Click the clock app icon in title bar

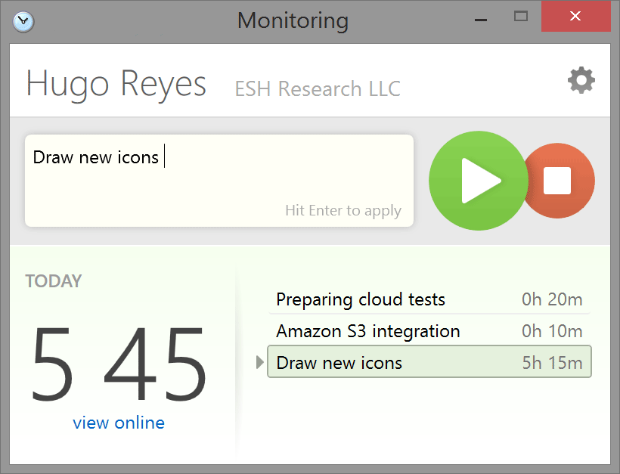23,22
